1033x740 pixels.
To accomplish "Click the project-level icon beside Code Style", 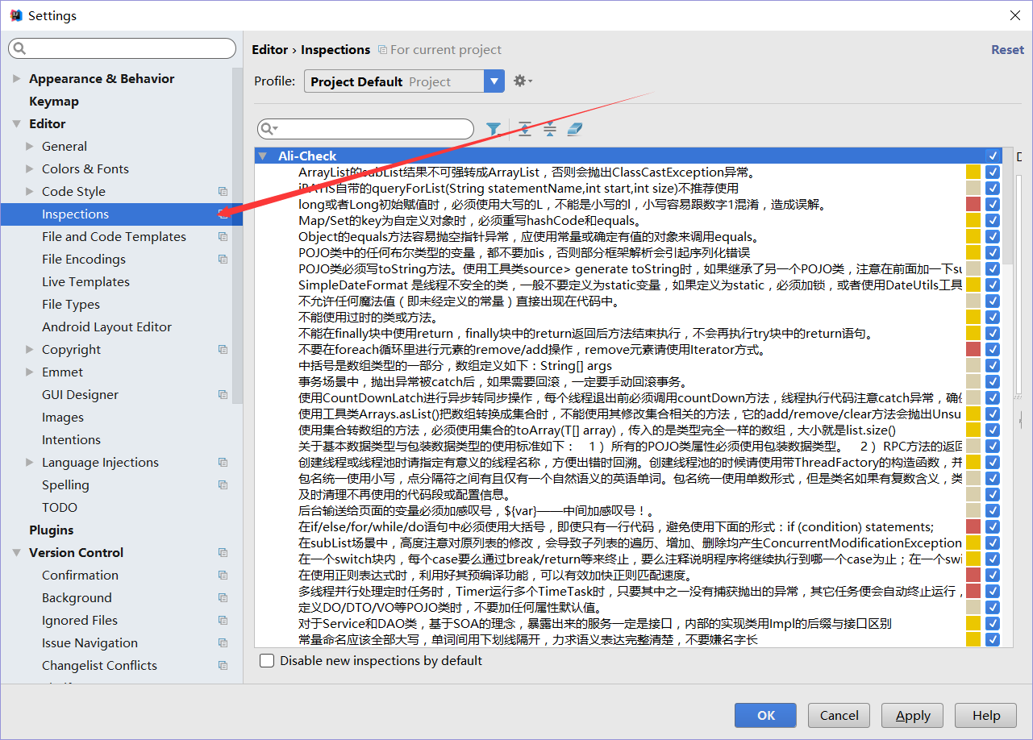I will pos(223,192).
